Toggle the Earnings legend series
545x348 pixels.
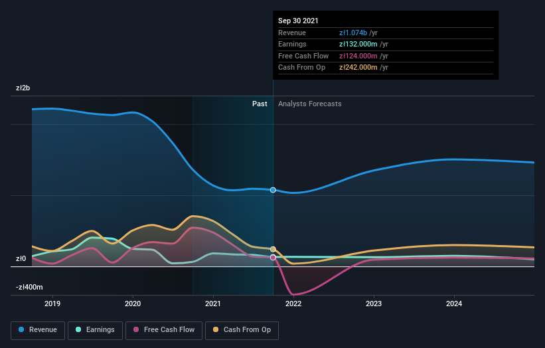click(95, 330)
